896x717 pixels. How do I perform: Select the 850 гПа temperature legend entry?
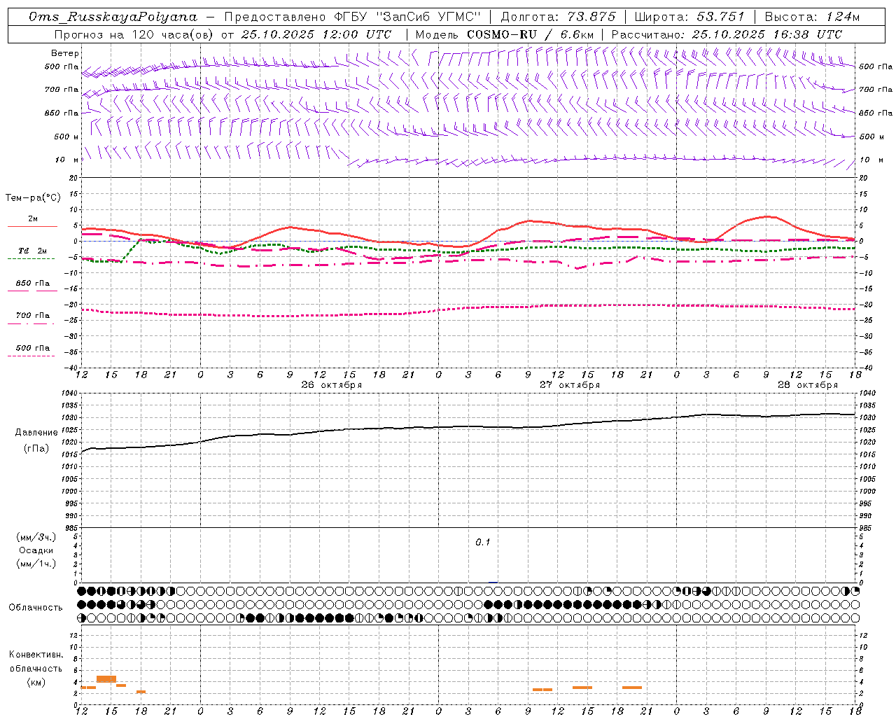coord(32,286)
